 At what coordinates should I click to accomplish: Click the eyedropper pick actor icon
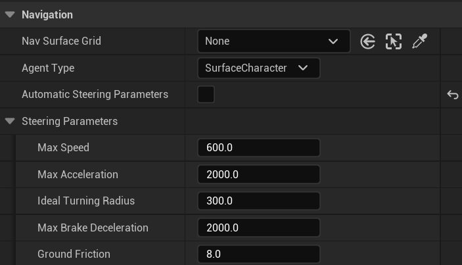pos(419,41)
